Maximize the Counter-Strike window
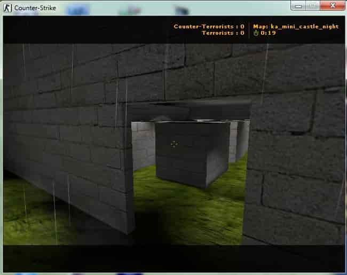This screenshot has height=275, width=347. coord(312,5)
